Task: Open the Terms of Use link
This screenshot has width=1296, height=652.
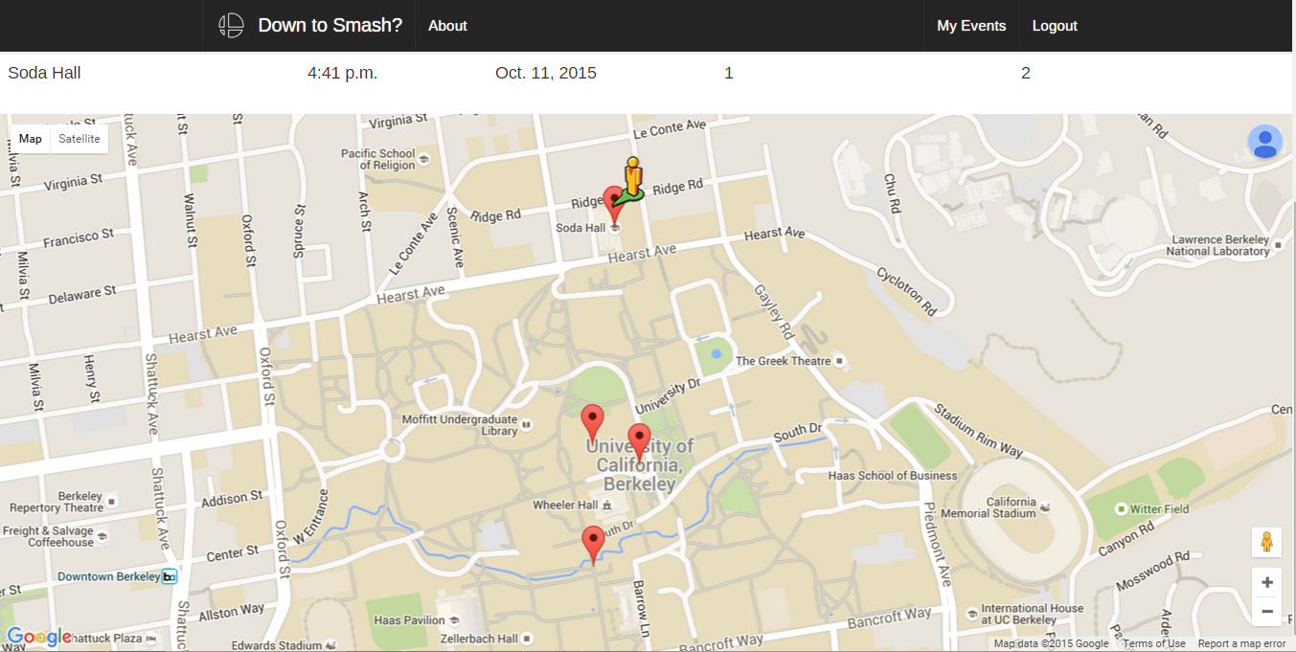Action: point(1153,643)
